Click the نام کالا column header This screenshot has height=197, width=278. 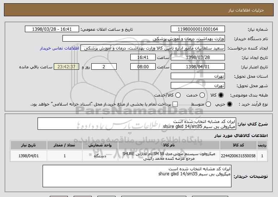pos(169,145)
